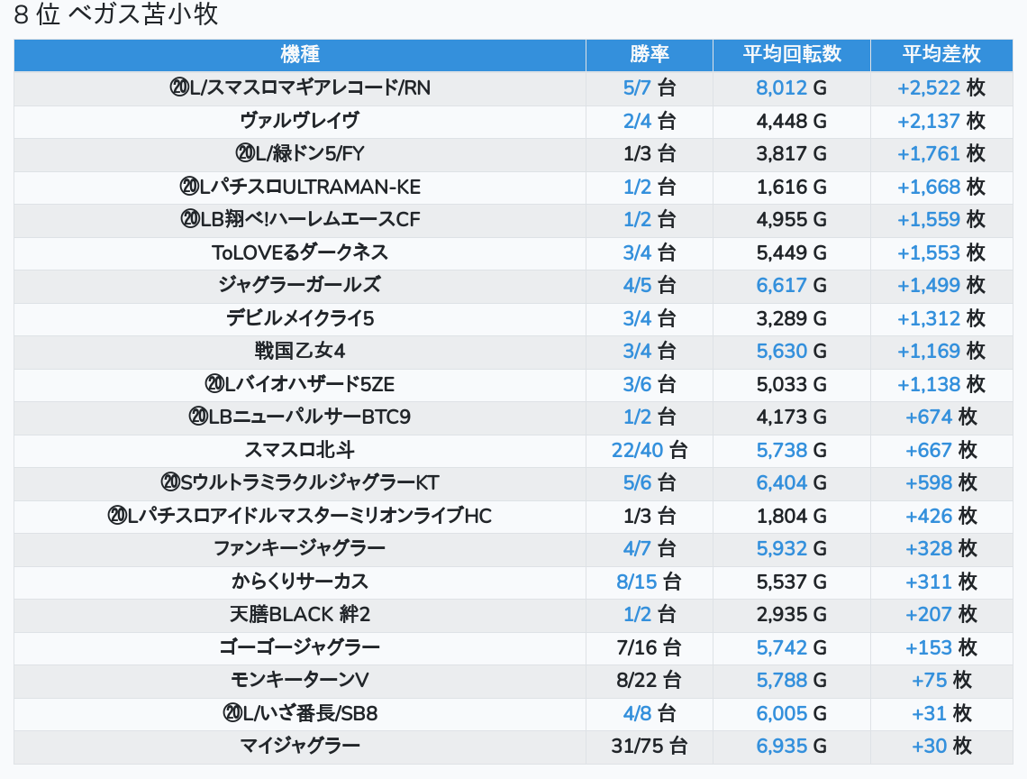Click the +674 枚 average difference cell

(941, 417)
